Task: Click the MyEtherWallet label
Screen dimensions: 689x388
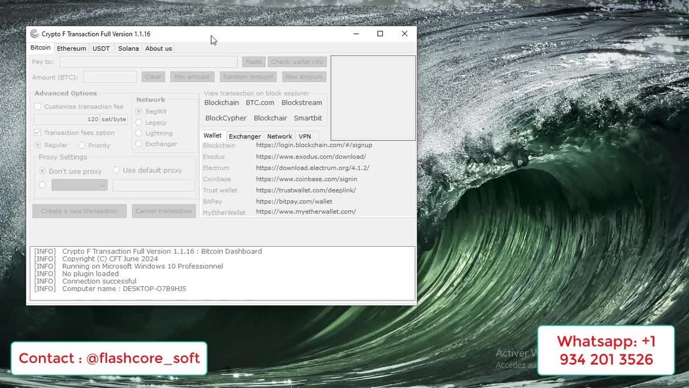Action: (224, 213)
